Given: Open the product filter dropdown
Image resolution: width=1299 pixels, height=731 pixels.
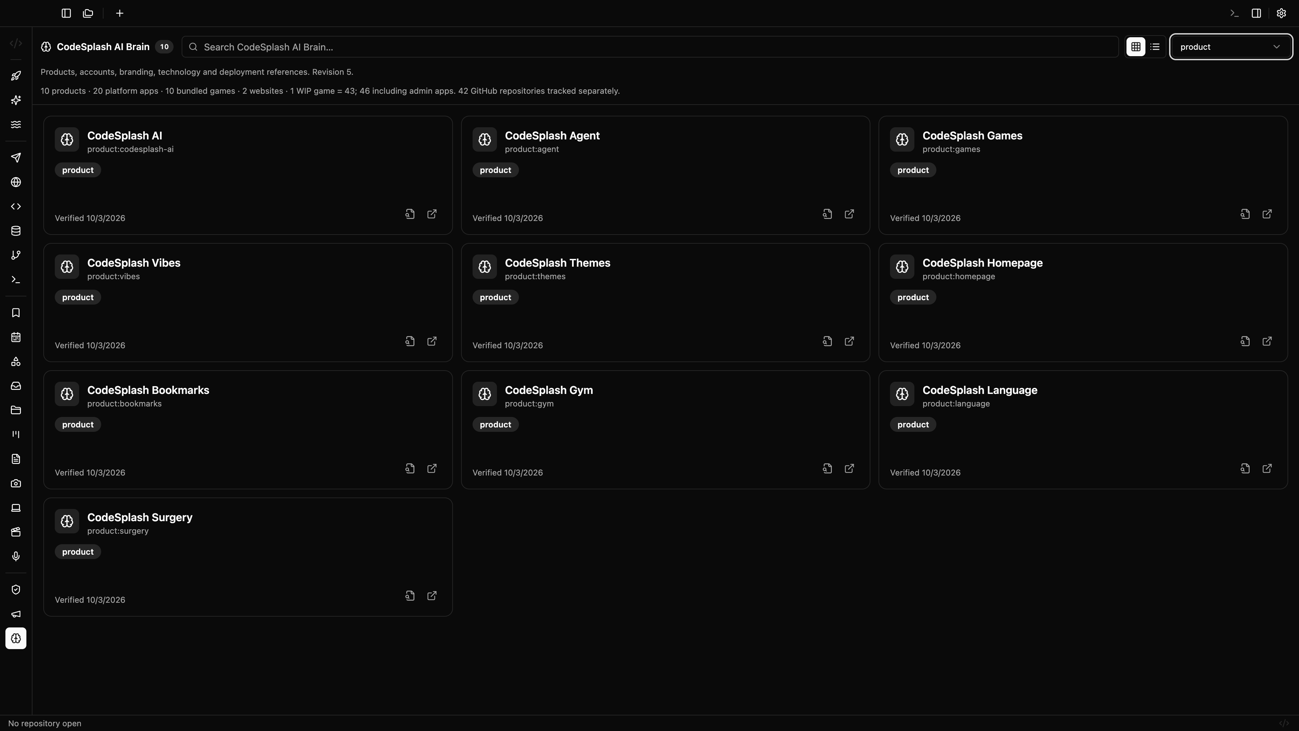Looking at the screenshot, I should 1231,47.
